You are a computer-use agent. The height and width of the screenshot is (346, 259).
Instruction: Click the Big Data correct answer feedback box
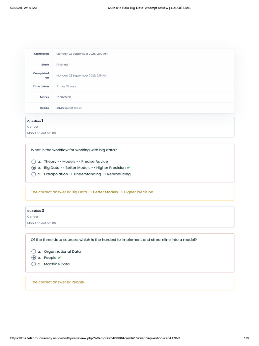92,192
